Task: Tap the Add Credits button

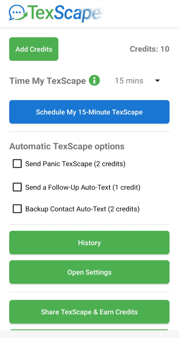Action: [34, 49]
